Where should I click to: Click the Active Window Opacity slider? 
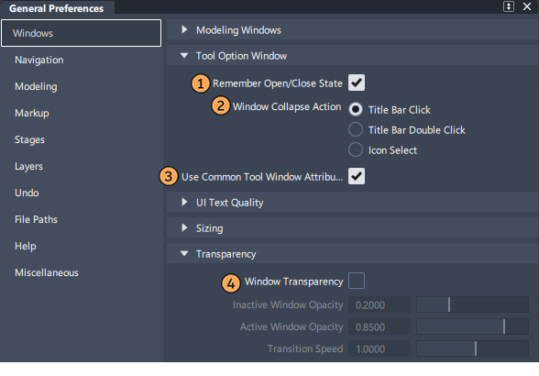(472, 326)
